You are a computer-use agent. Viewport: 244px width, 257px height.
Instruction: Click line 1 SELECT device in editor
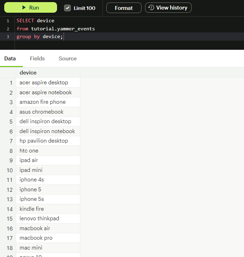click(x=36, y=20)
